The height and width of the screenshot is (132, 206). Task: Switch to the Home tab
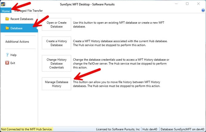(6, 11)
